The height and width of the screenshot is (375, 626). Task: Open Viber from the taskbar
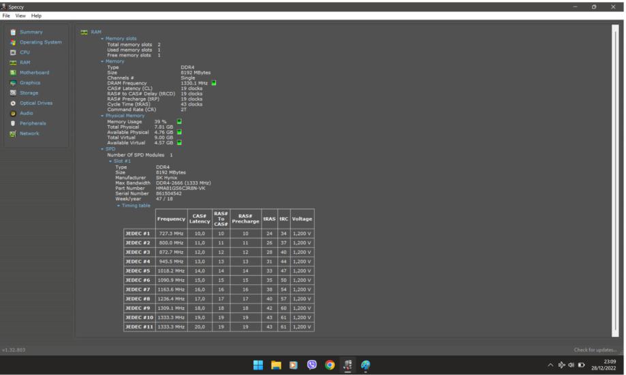click(x=312, y=365)
